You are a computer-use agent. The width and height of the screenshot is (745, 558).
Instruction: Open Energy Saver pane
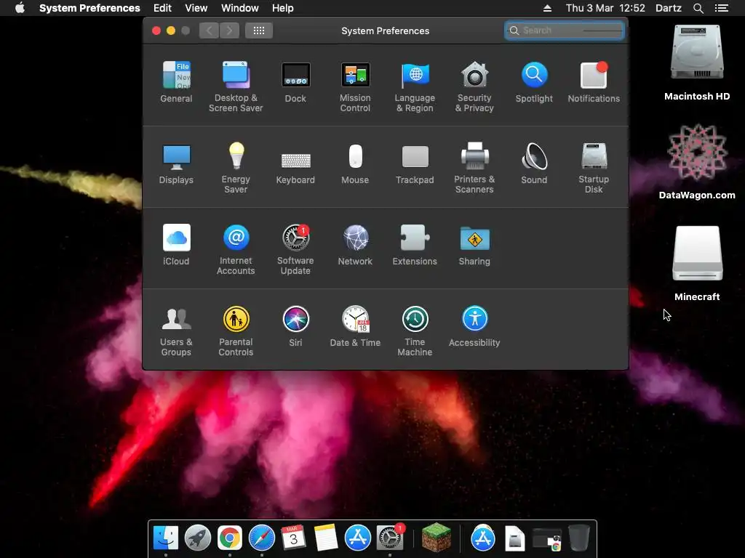236,168
